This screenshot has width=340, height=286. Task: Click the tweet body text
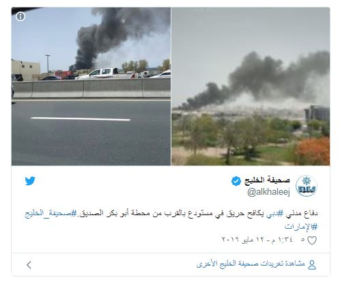coord(171,219)
